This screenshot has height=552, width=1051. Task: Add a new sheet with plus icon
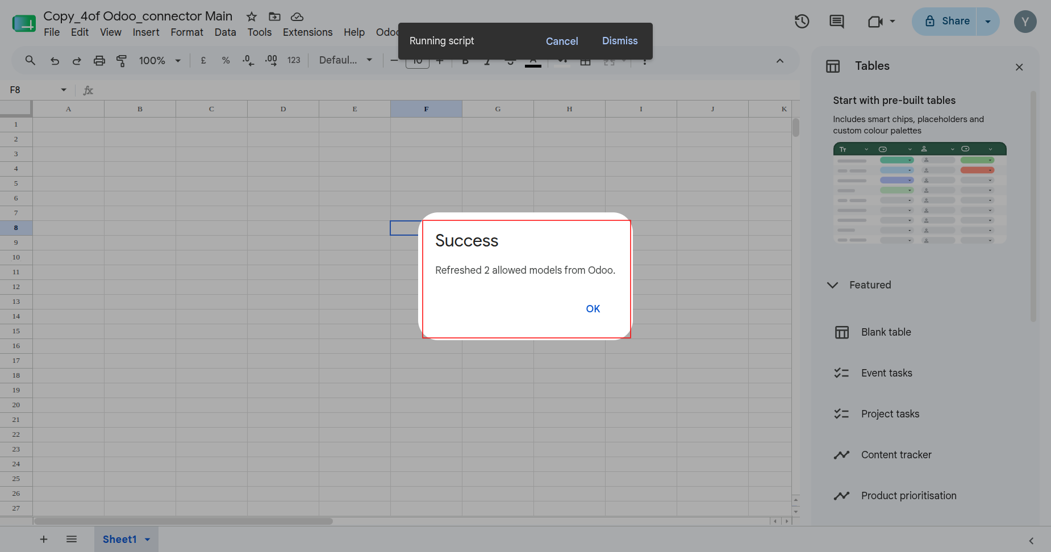[x=43, y=540]
